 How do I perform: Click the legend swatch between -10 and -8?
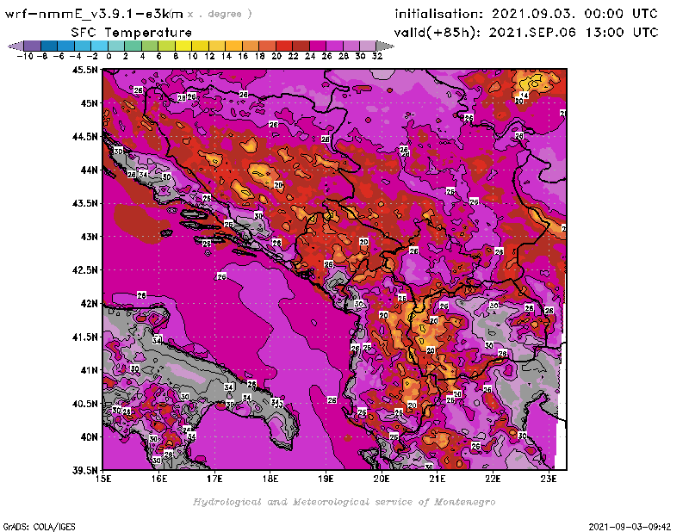point(33,46)
